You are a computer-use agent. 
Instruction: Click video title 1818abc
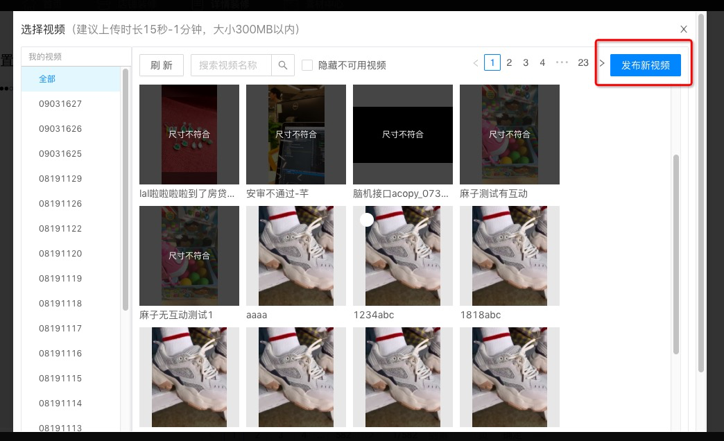[x=481, y=315]
